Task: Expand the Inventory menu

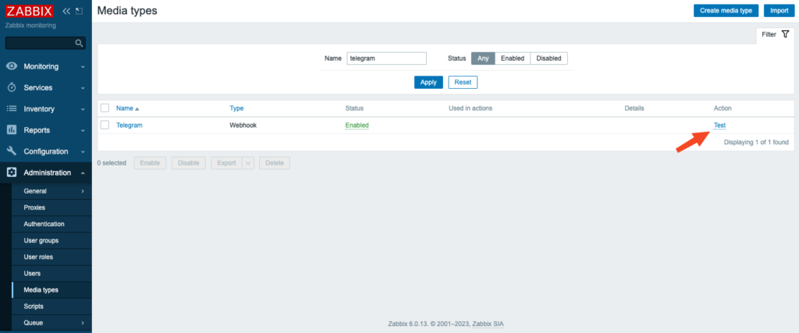Action: 83,109
